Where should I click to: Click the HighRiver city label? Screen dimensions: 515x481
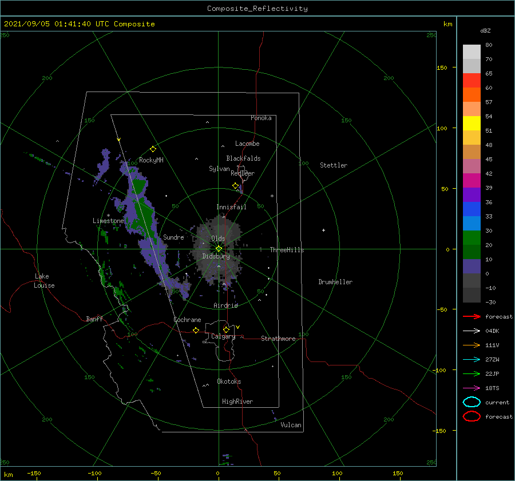click(x=237, y=402)
